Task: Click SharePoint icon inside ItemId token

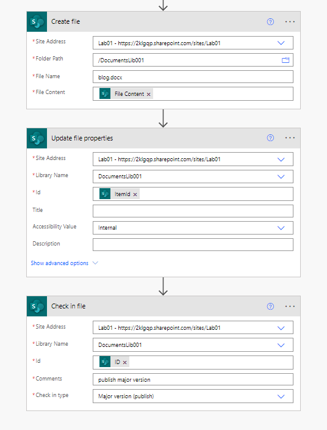Action: click(x=105, y=194)
